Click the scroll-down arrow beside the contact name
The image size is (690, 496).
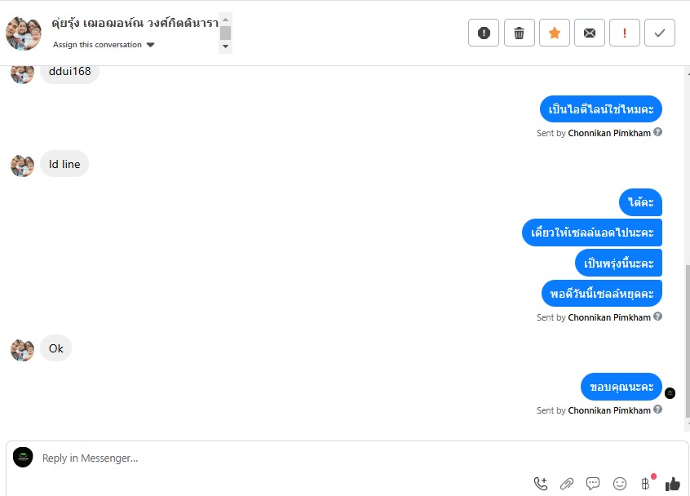click(x=225, y=46)
